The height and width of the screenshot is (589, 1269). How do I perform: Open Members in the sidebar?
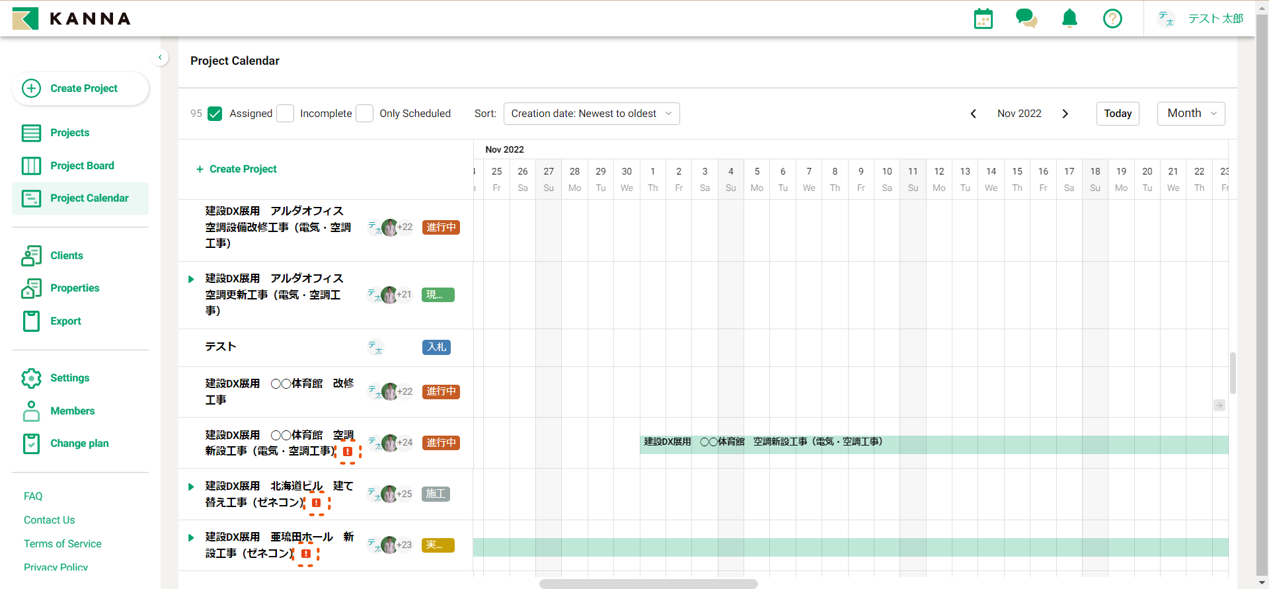click(72, 411)
